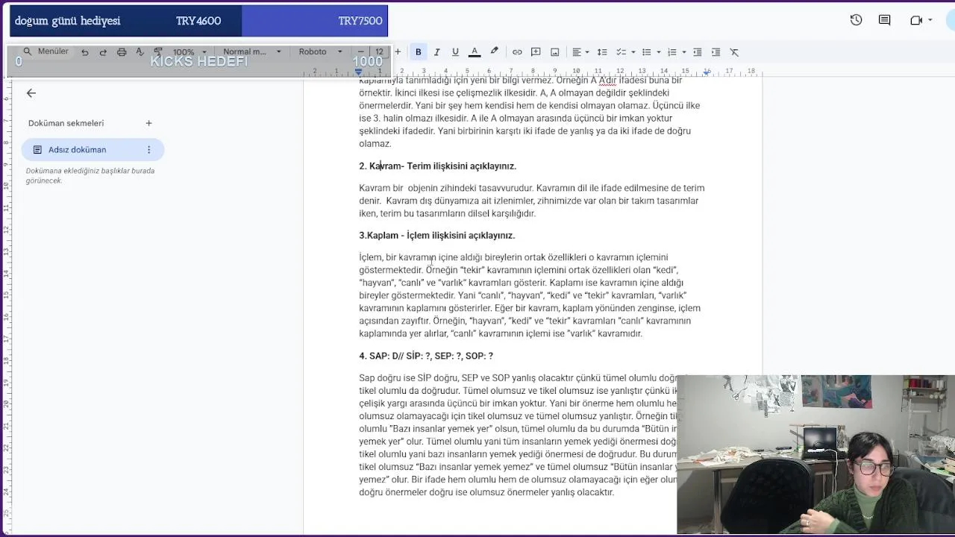The image size is (955, 537).
Task: Toggle italic formatting in the toolbar
Action: tap(436, 52)
